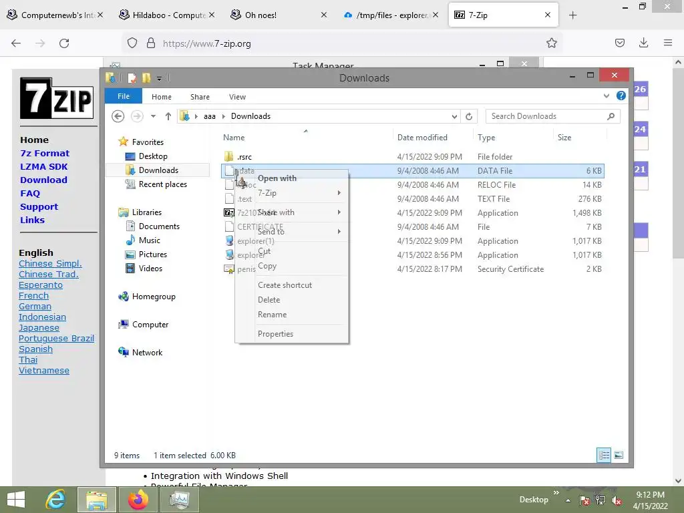
Task: Open the File ribbon tab
Action: [x=124, y=96]
